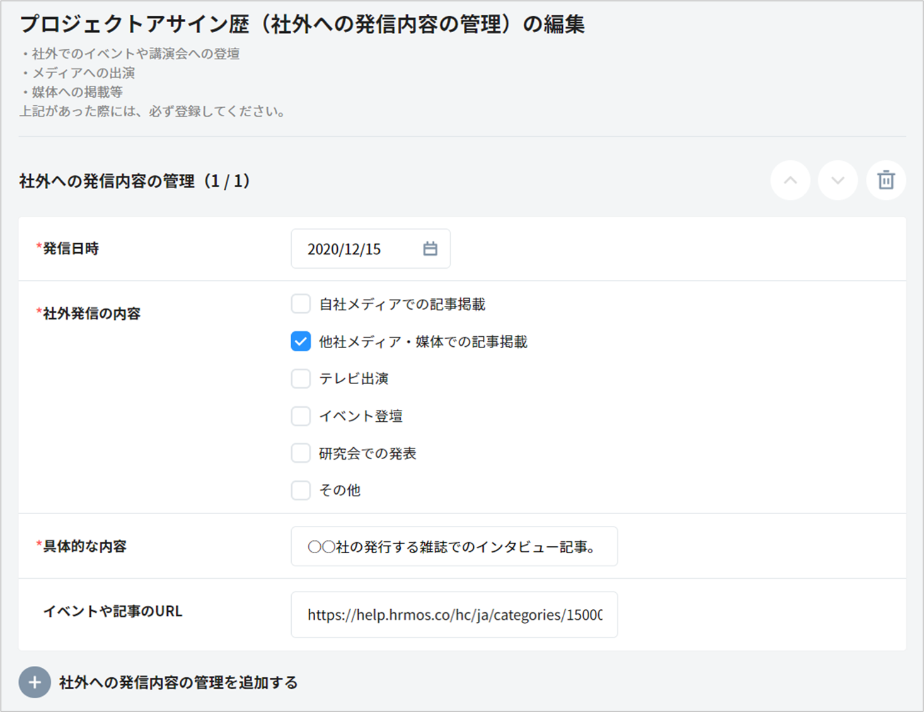Enable the テレビ出演 checkbox
The width and height of the screenshot is (924, 712).
(301, 378)
